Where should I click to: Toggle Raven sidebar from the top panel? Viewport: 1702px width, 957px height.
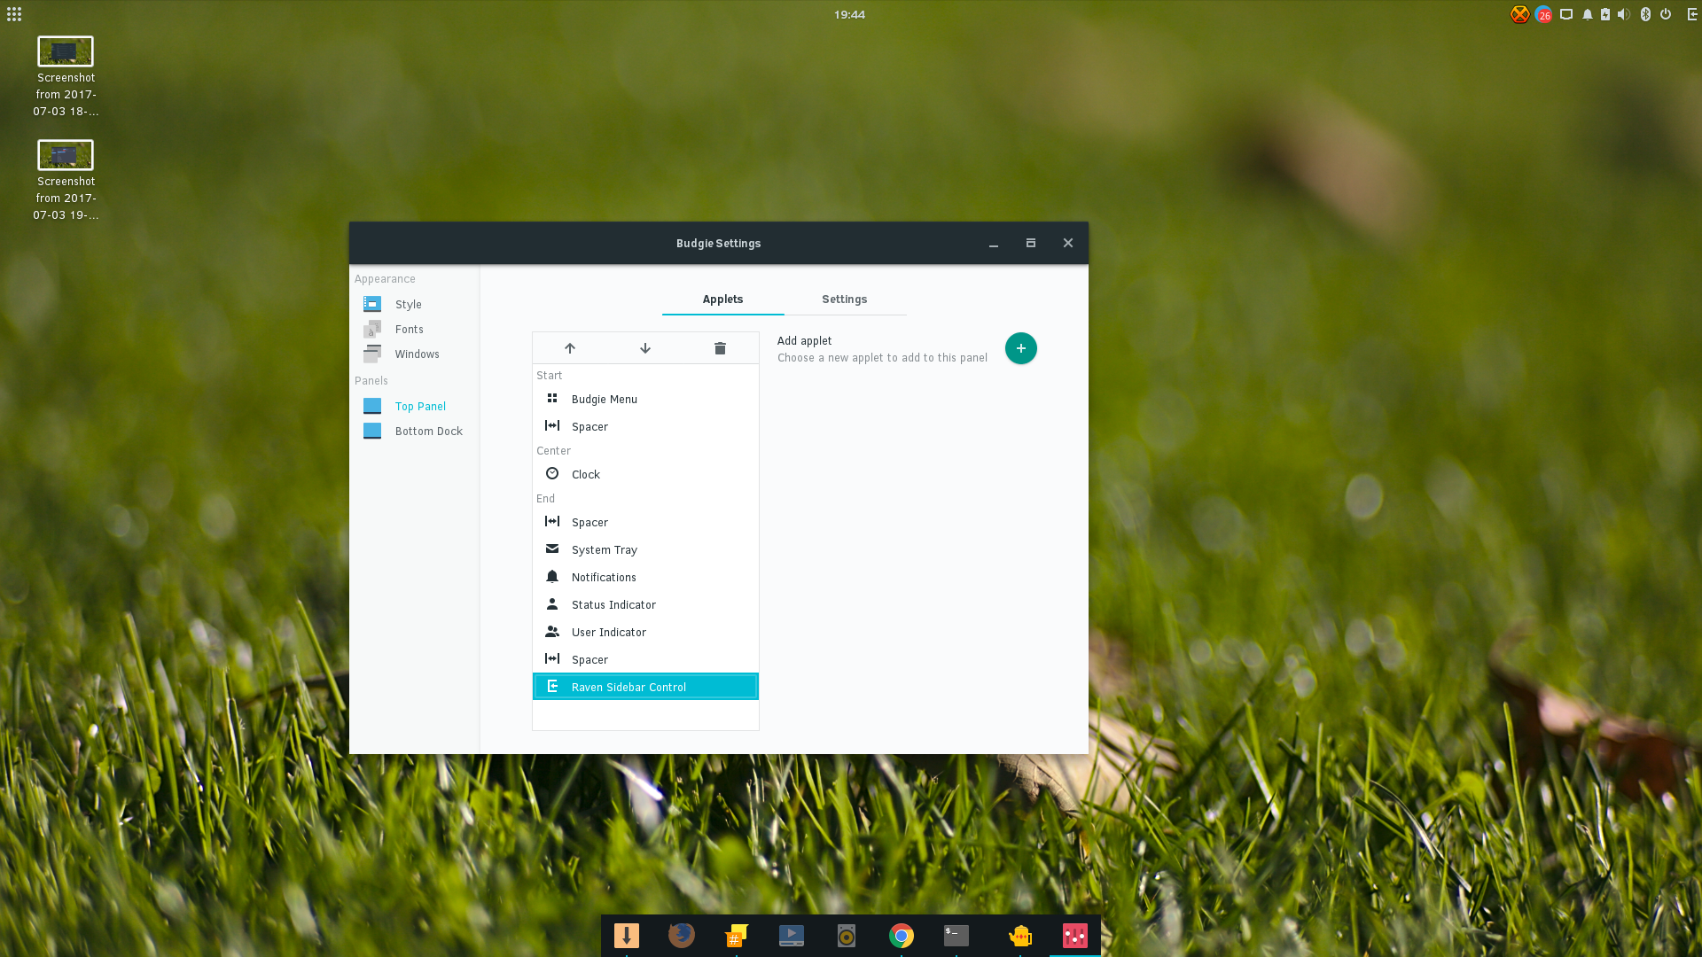[1692, 14]
